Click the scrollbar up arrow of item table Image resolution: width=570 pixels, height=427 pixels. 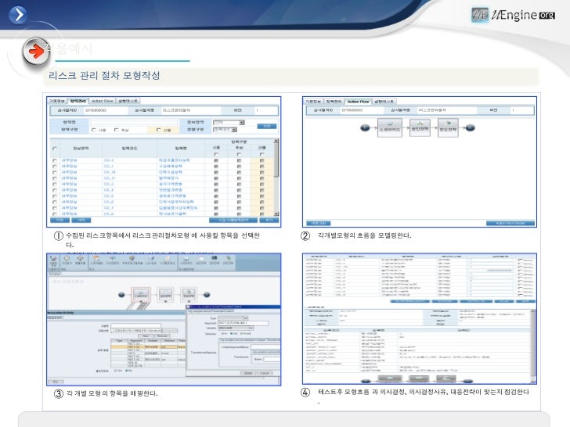[x=276, y=141]
